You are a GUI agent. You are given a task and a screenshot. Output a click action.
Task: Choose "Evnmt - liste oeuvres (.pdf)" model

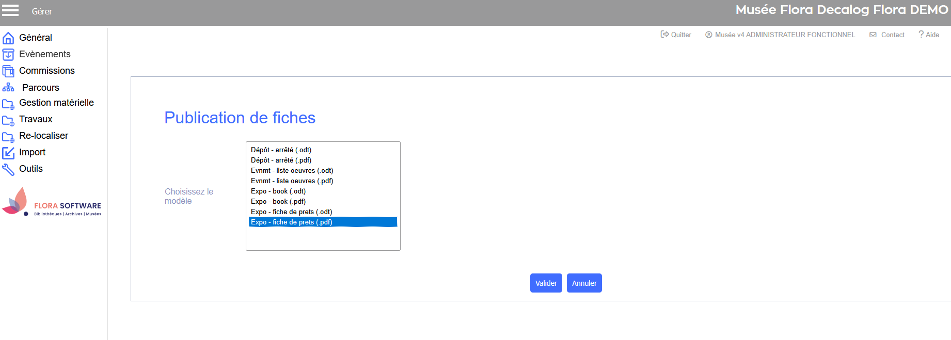[292, 181]
